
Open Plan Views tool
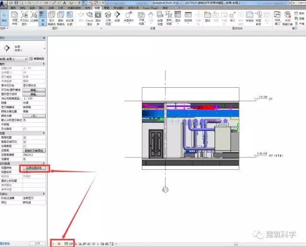click(141, 18)
